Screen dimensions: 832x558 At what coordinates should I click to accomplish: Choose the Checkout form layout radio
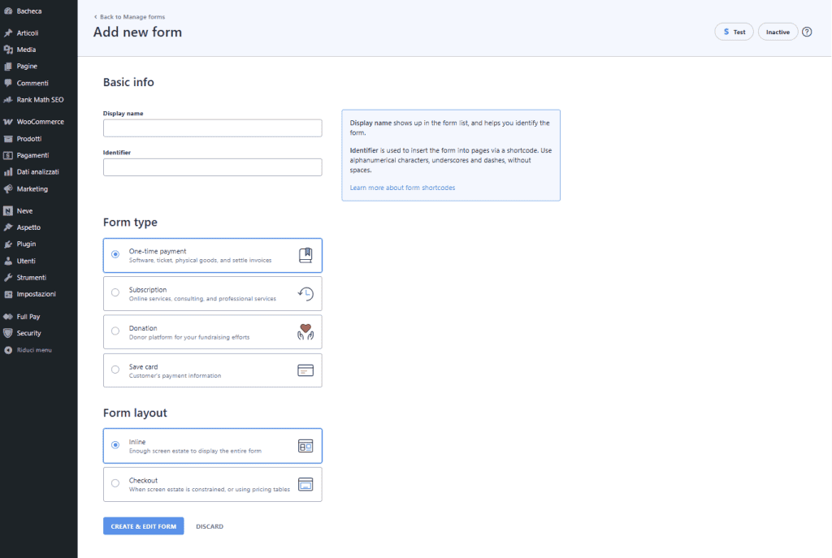pos(115,484)
